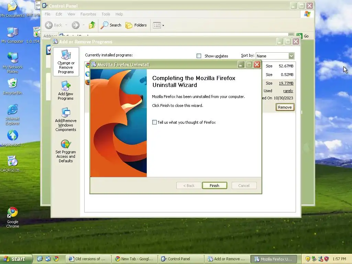Click the system clock showing 1:57 PM
Screen dimensions: 352x264
click(x=339, y=259)
